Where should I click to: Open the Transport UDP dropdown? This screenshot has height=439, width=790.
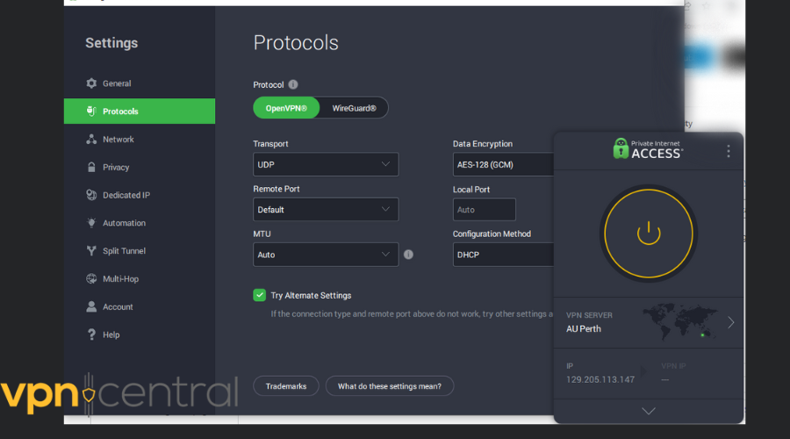(x=326, y=164)
